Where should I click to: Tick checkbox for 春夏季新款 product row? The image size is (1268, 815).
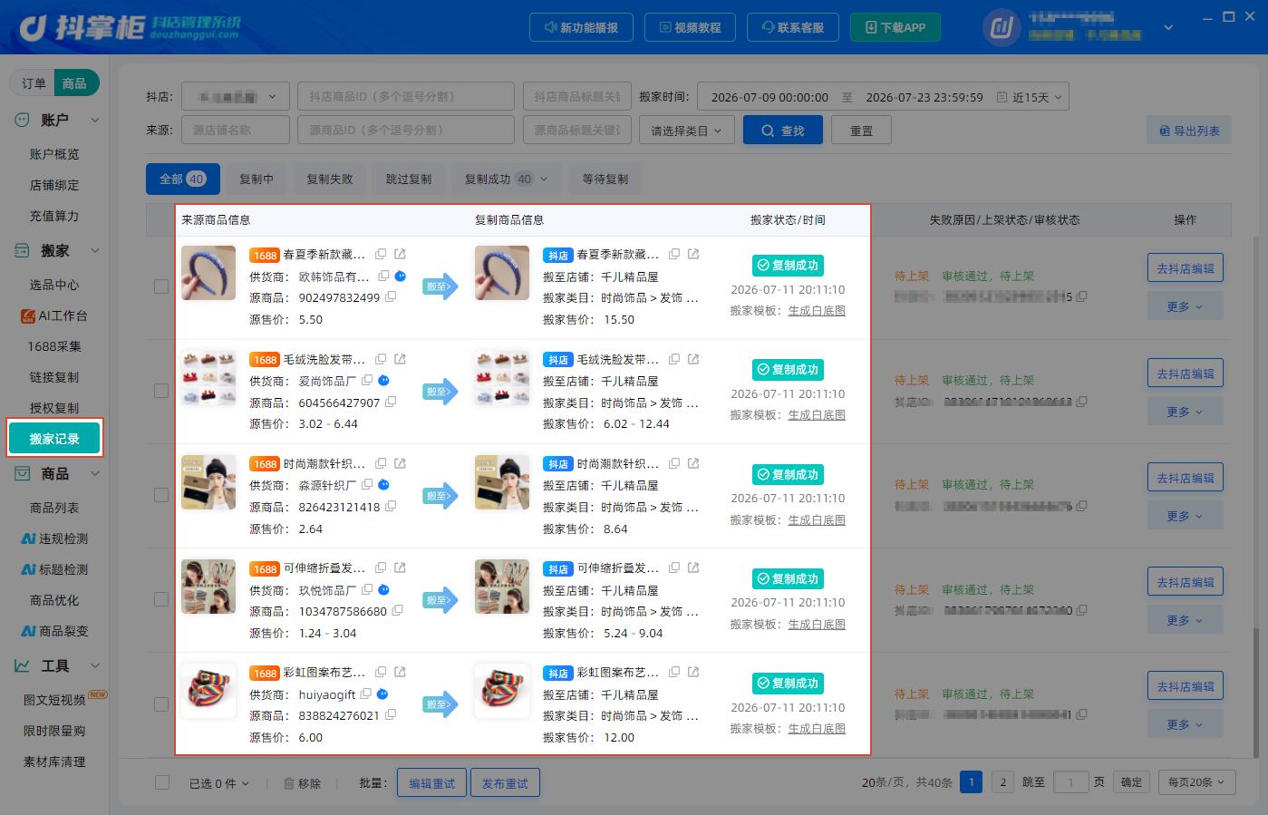coord(161,286)
